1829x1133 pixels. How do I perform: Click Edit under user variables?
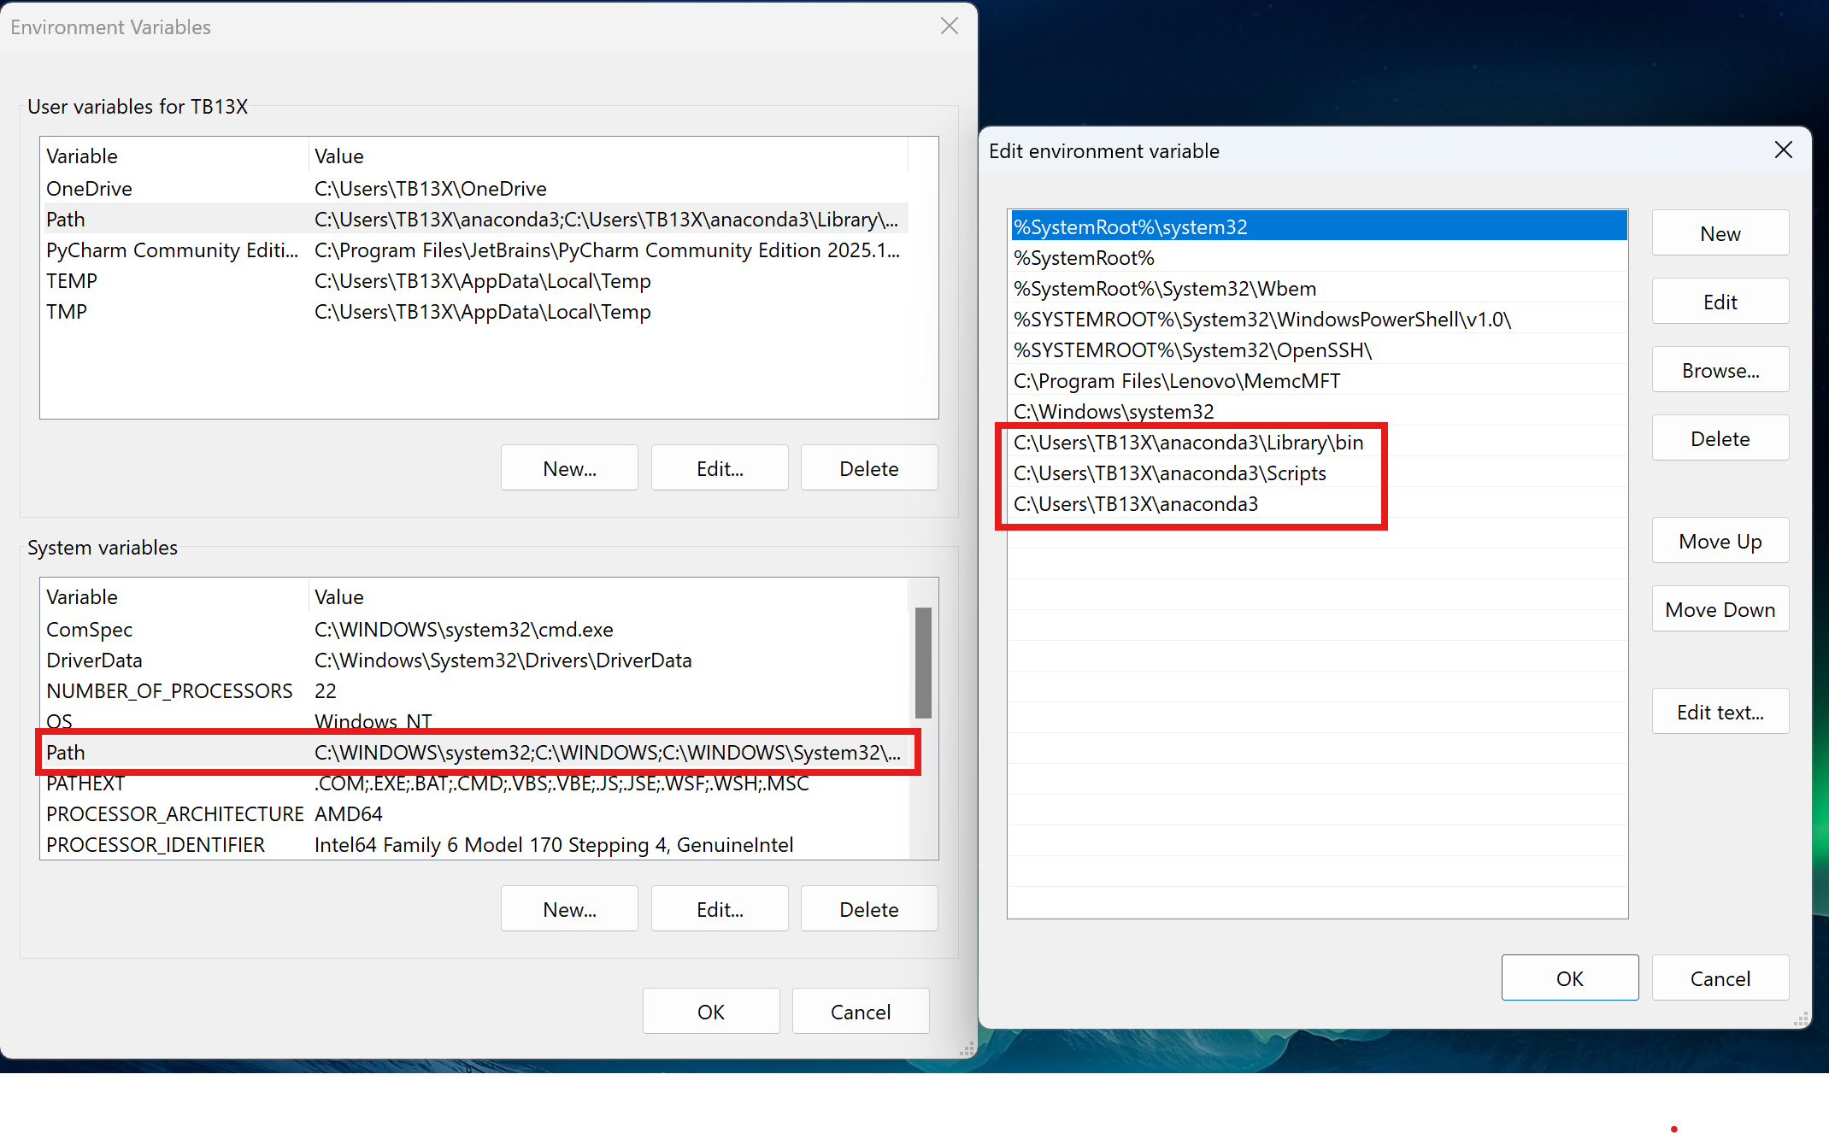[x=719, y=467]
